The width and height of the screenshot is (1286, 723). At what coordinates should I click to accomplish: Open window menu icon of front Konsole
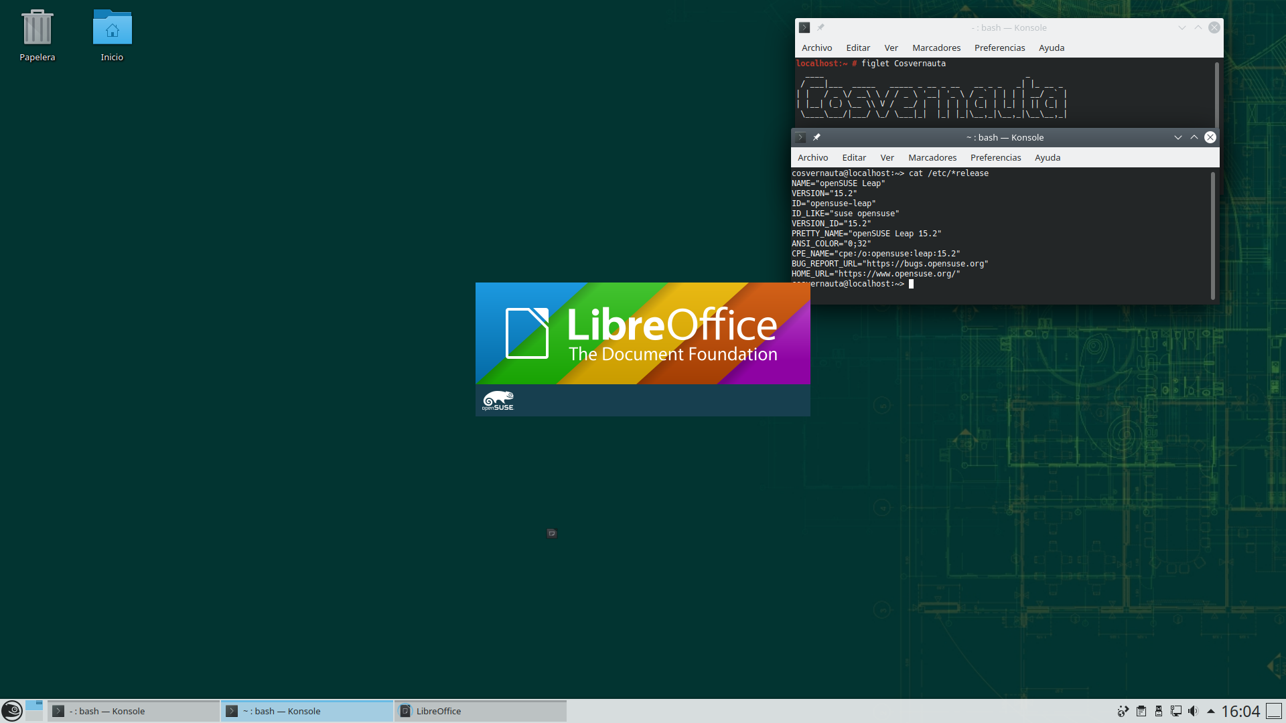click(800, 137)
